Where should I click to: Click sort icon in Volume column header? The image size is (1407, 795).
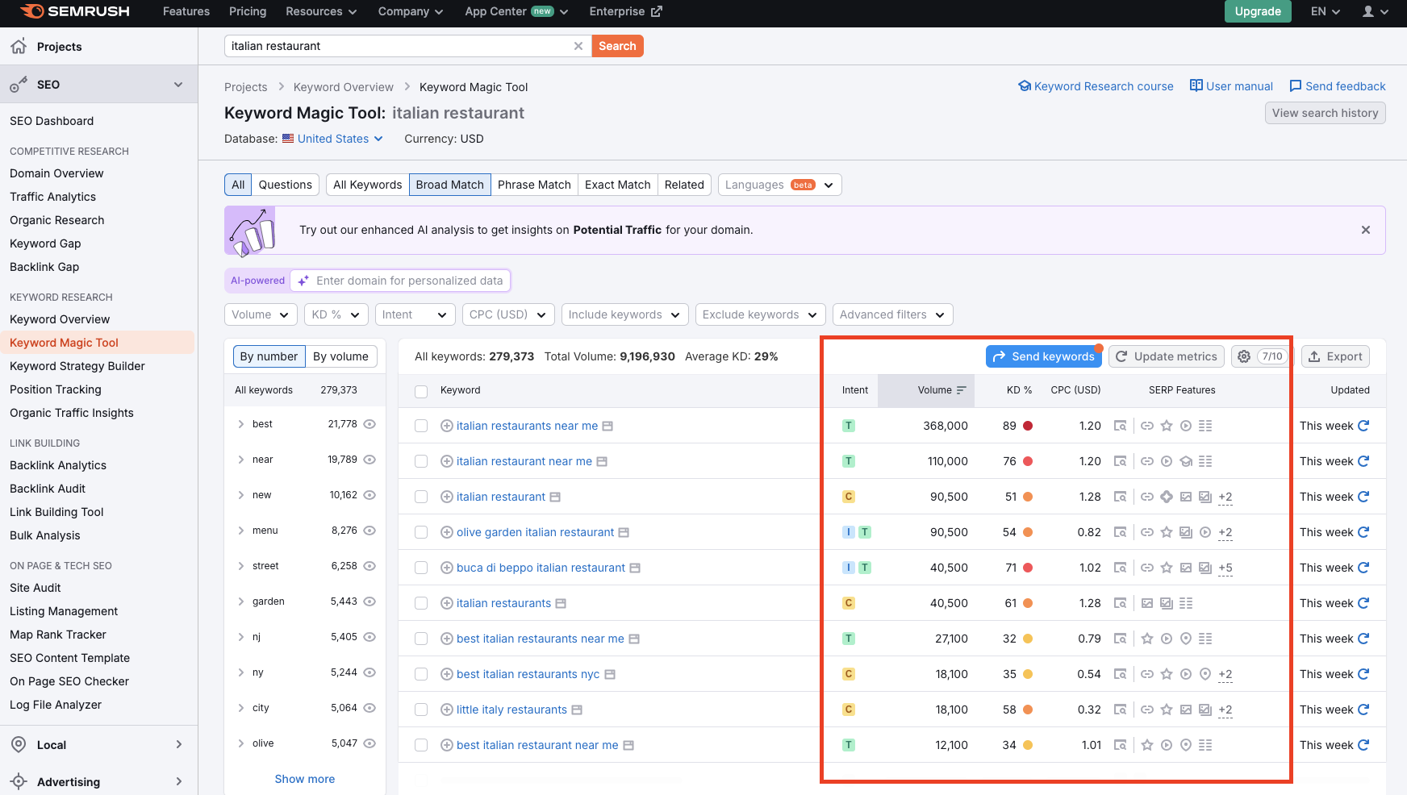tap(962, 390)
